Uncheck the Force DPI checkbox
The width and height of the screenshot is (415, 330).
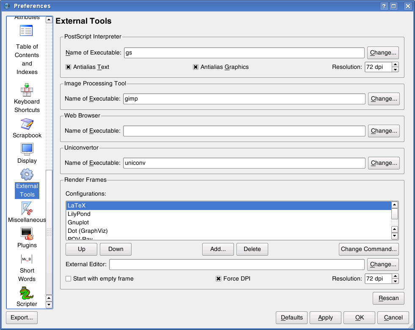pos(218,279)
